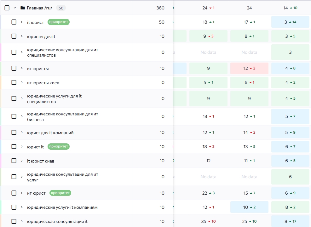Open keyword 'юридические услуги для it специалистов'

54,99
